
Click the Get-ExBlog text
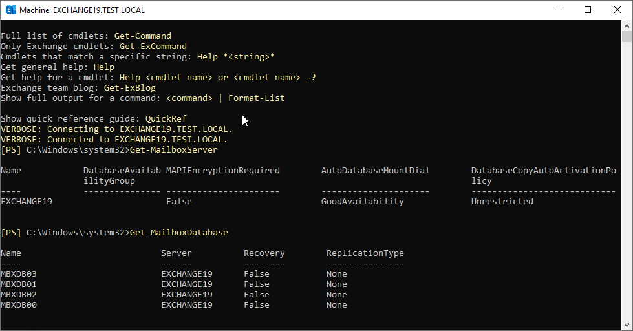130,87
